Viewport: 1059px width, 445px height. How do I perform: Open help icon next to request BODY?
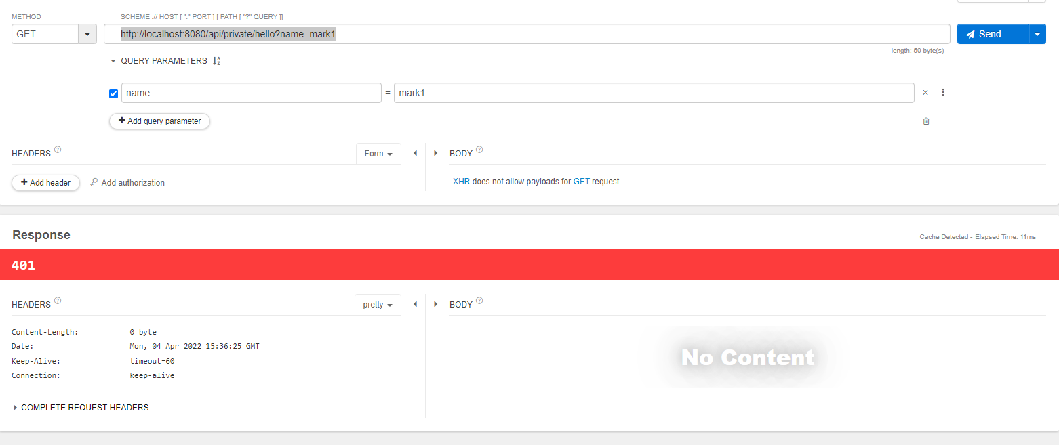pyautogui.click(x=479, y=150)
